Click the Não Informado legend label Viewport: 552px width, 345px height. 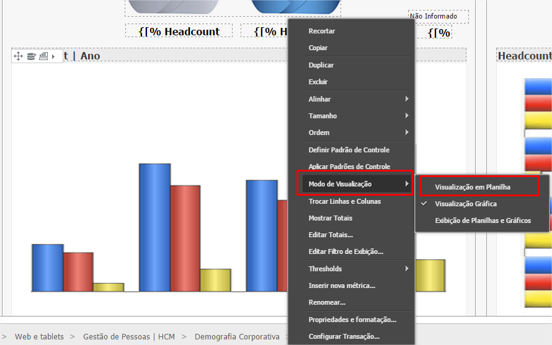434,16
